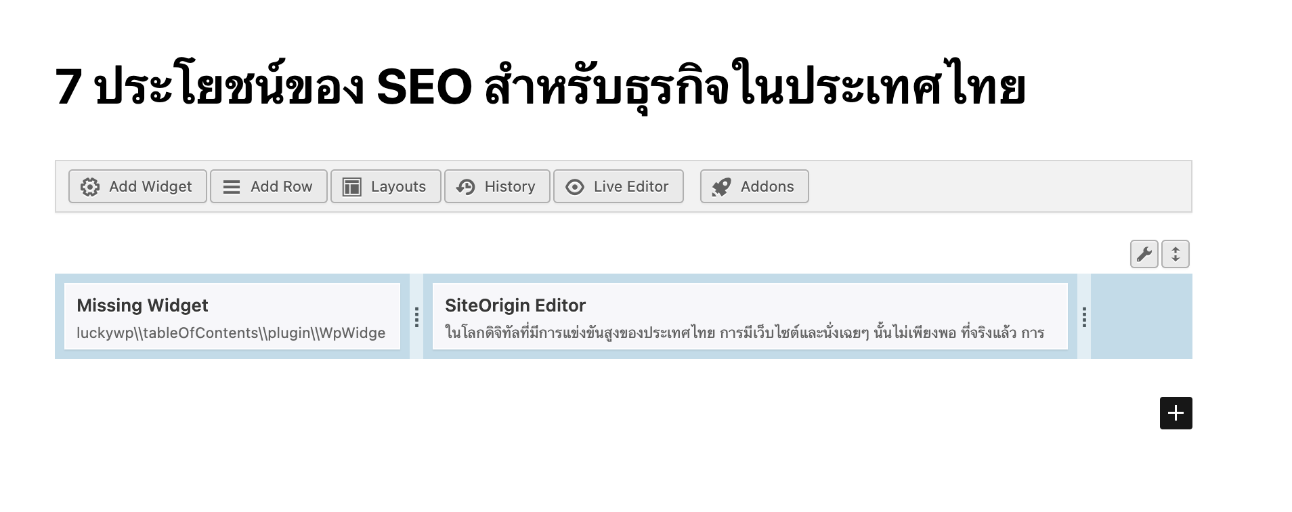Click the post title heading field
Viewport: 1292px width, 512px height.
540,87
